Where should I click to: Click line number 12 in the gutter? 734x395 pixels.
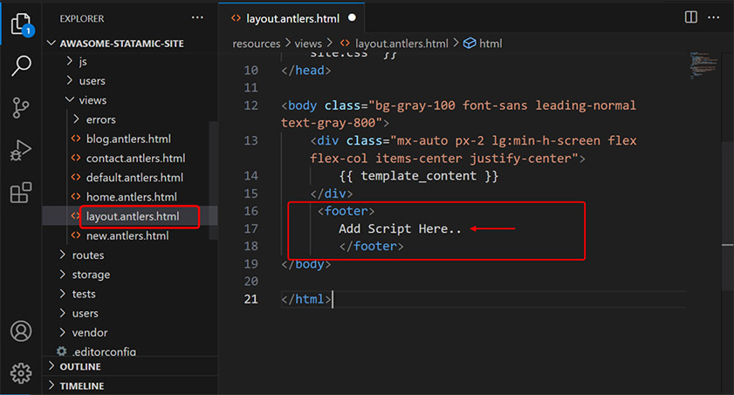pos(250,106)
